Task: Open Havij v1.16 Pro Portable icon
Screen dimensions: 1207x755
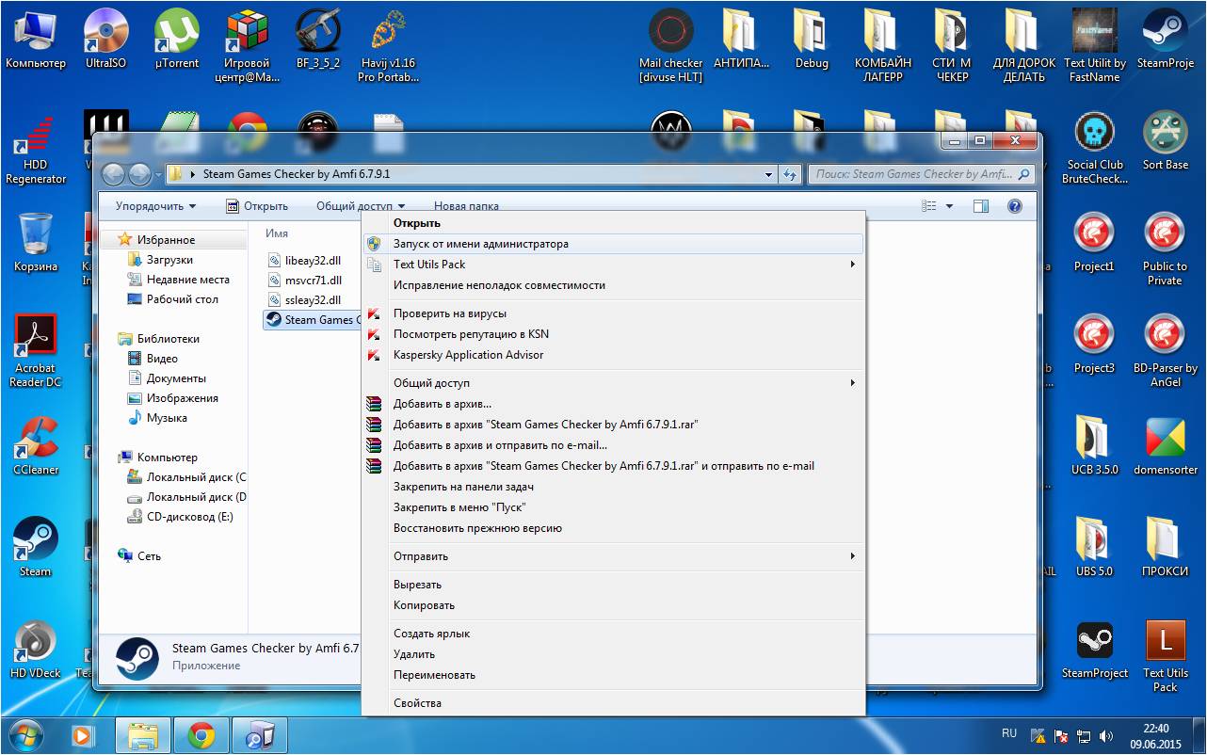Action: [x=389, y=46]
